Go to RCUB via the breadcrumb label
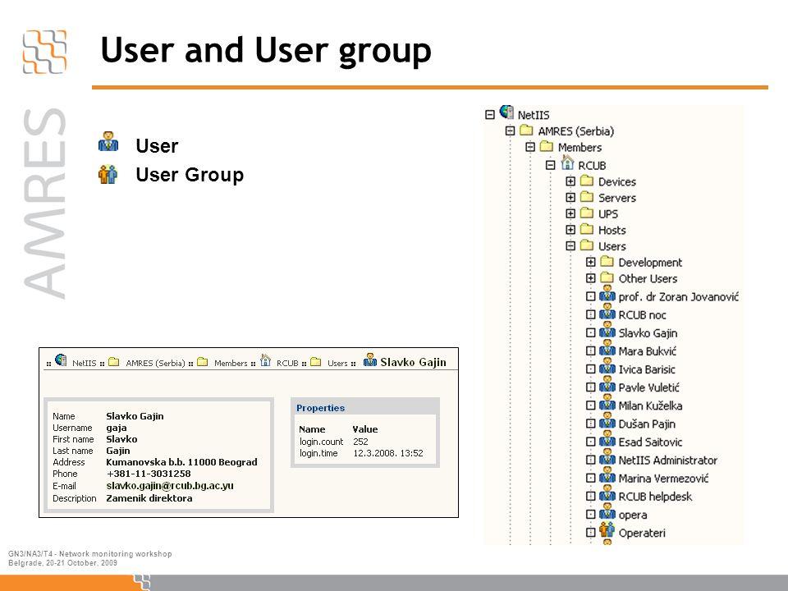This screenshot has height=591, width=788. 287,364
